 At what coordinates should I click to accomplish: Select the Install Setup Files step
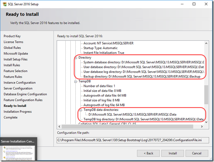pos(15,59)
